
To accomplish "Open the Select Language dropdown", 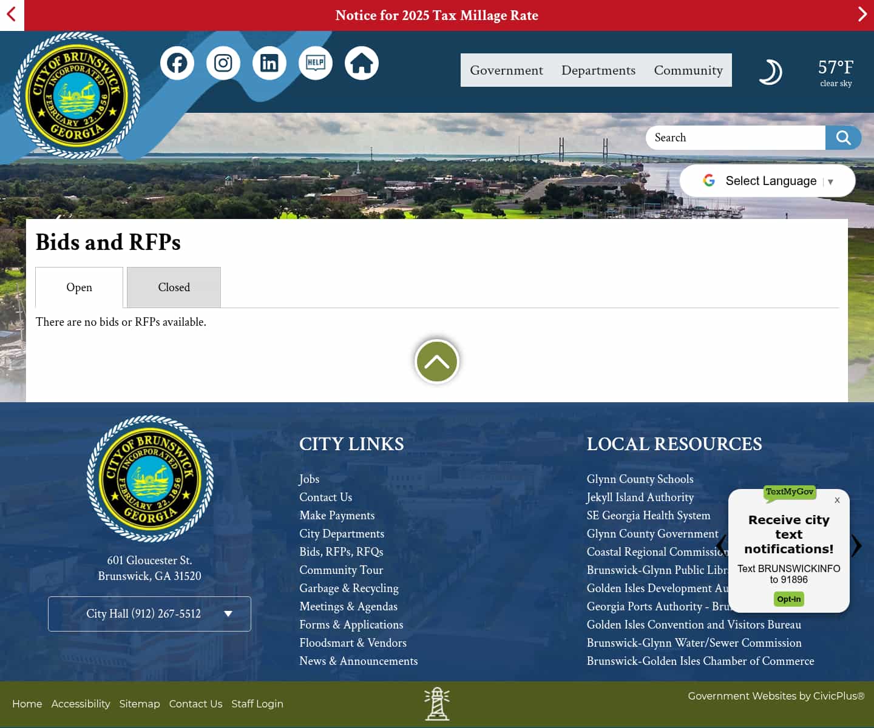I will [x=767, y=180].
